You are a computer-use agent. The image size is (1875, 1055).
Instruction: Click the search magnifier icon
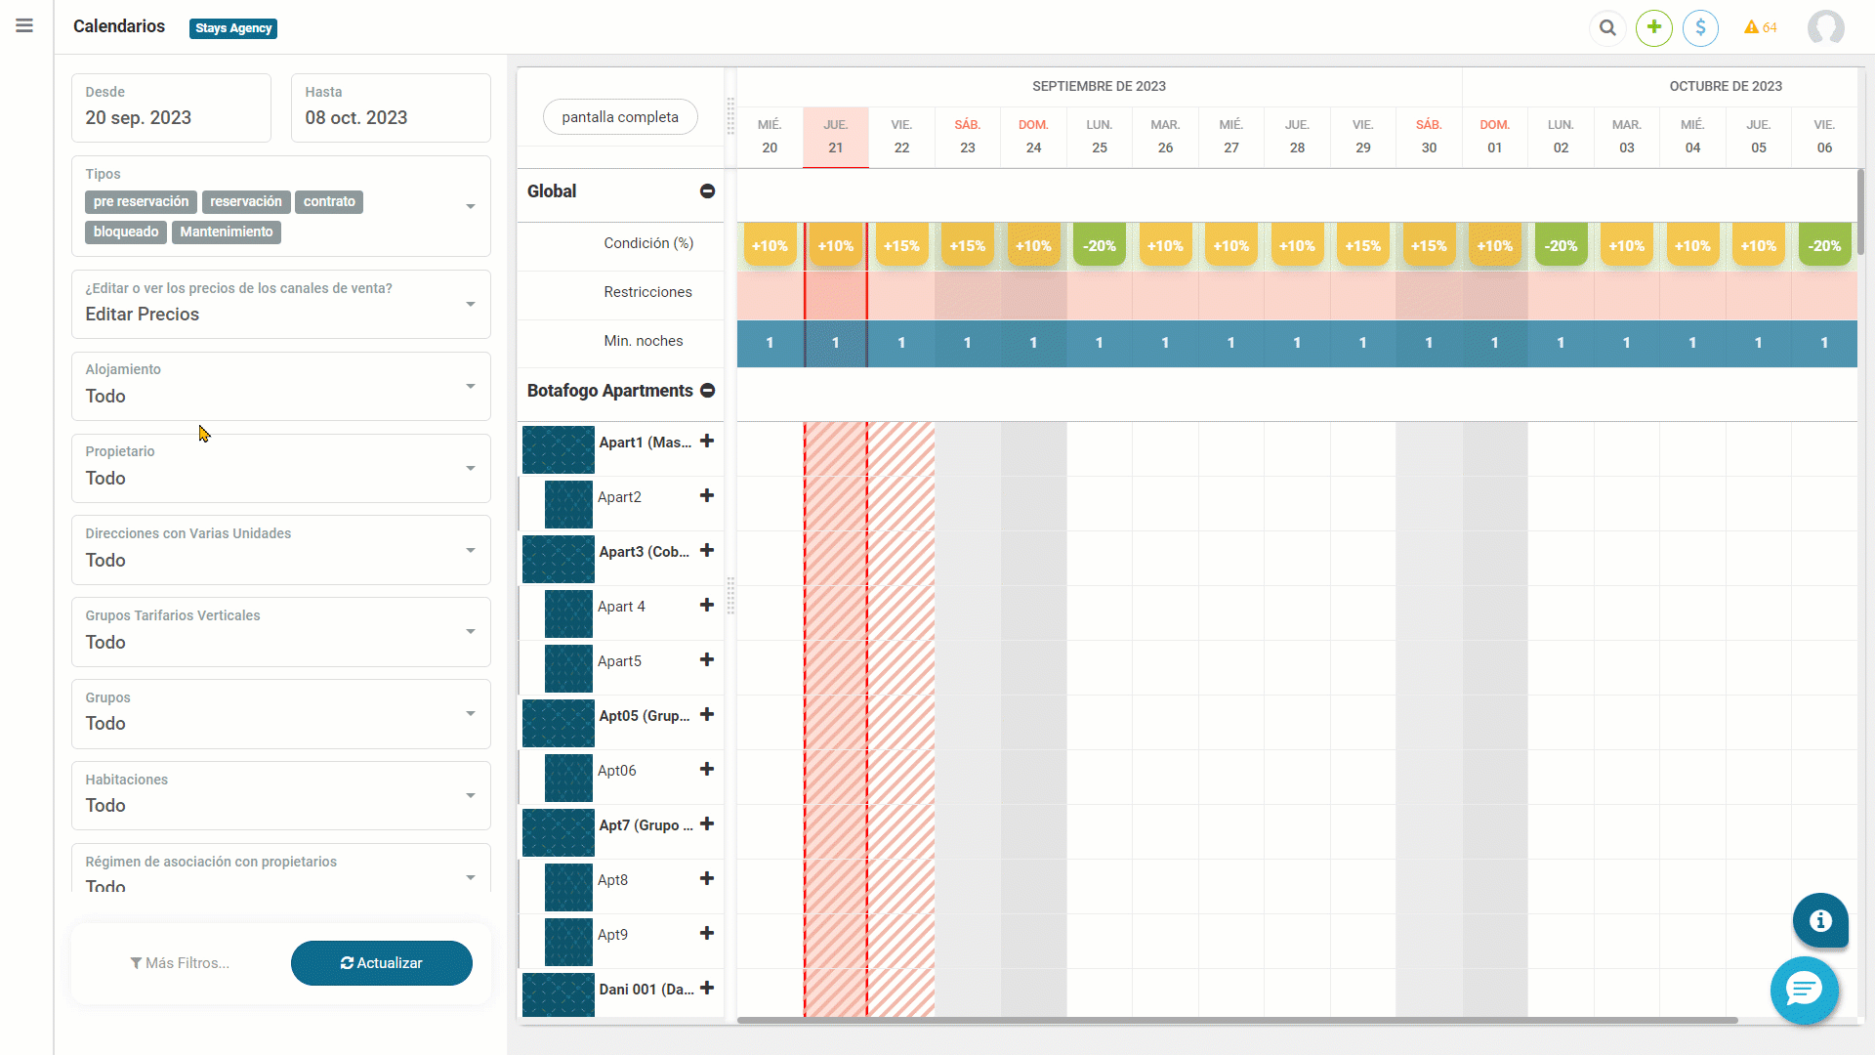[1607, 28]
